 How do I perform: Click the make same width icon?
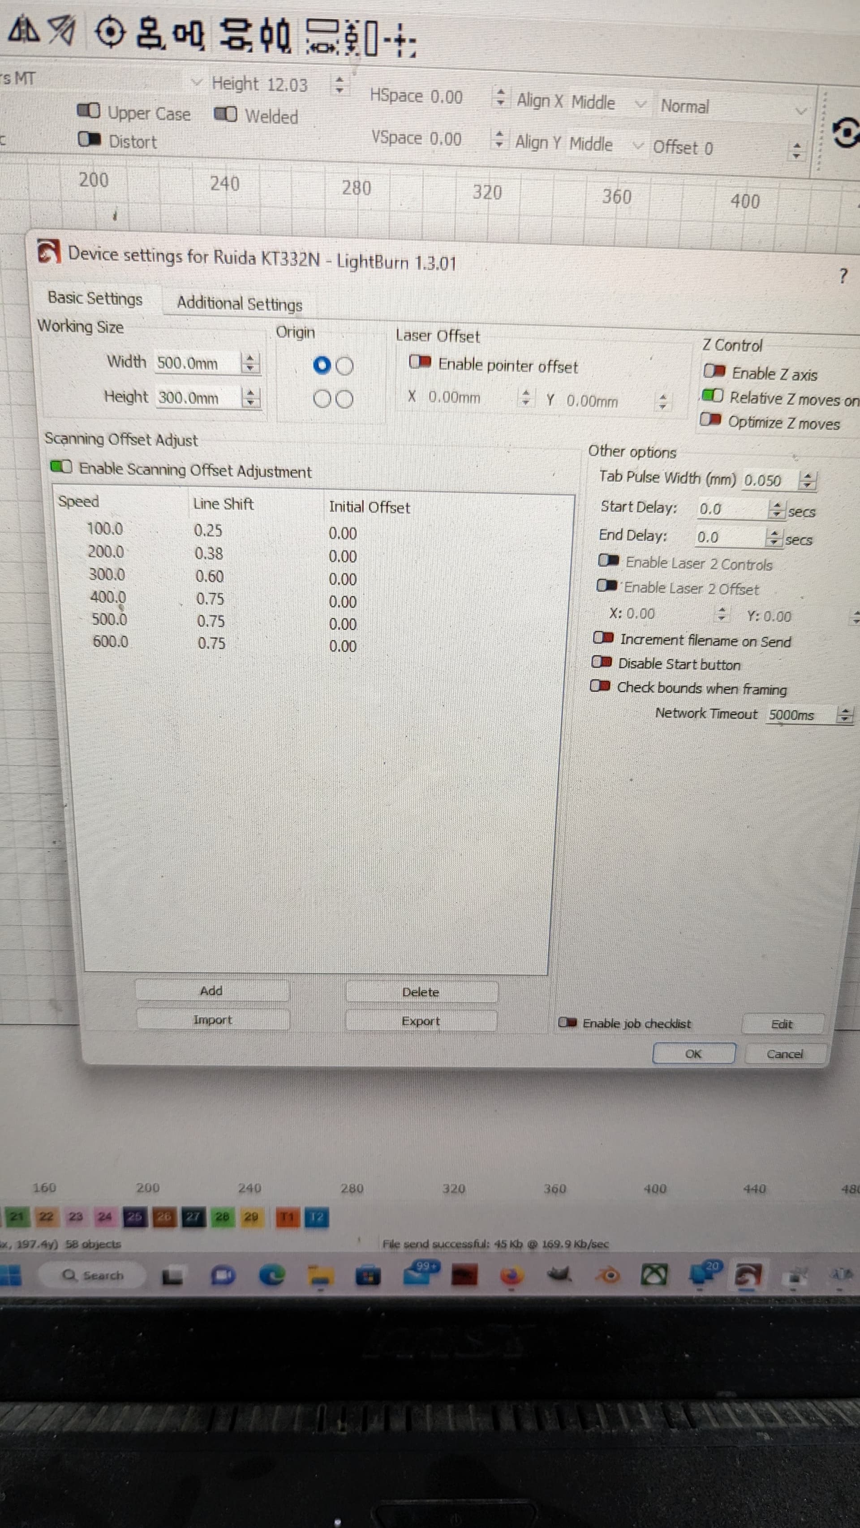click(x=323, y=37)
